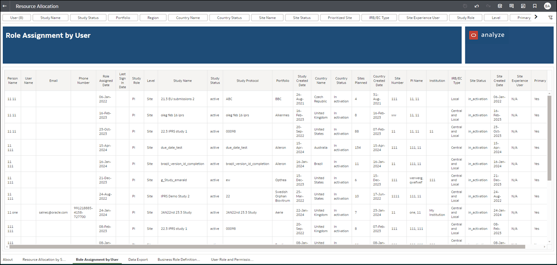Select the Australia country cell
The width and height of the screenshot is (557, 265).
pos(321,148)
